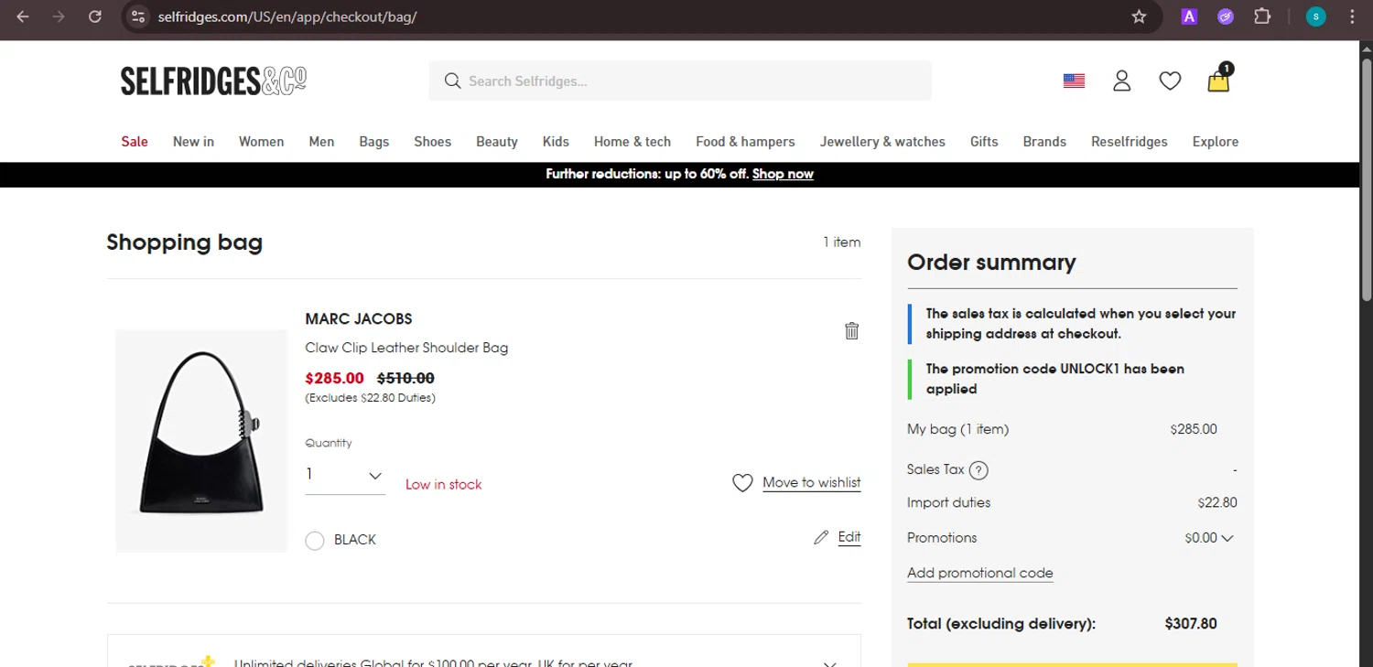Remove Marc Jacobs bag with trash icon

tap(851, 330)
